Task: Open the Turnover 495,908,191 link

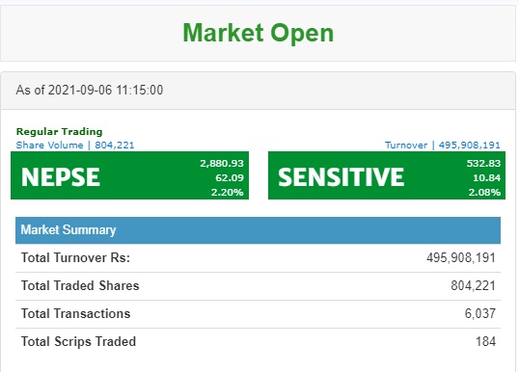Action: point(443,146)
